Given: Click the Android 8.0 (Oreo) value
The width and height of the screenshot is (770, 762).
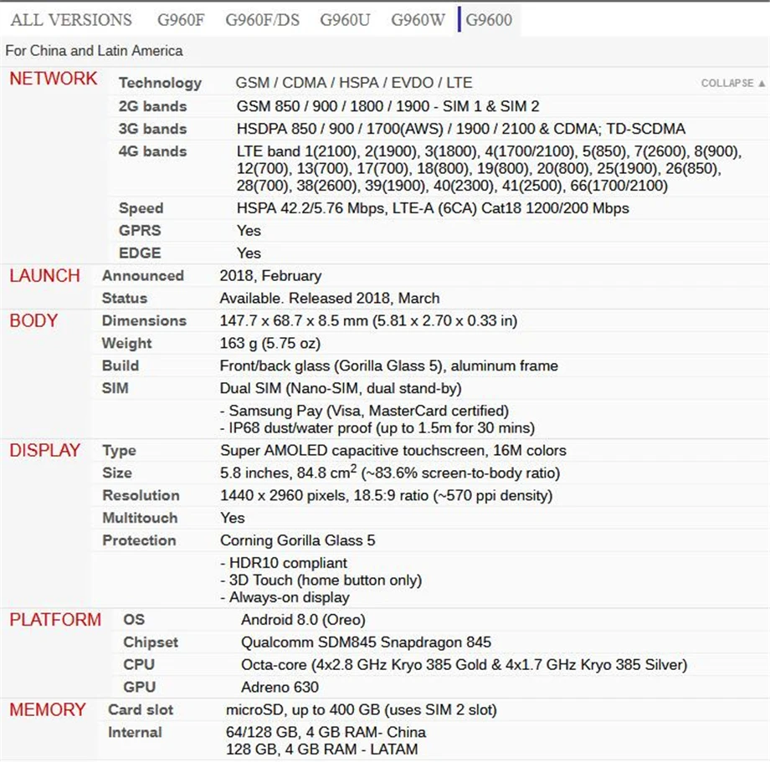Looking at the screenshot, I should click(x=303, y=620).
